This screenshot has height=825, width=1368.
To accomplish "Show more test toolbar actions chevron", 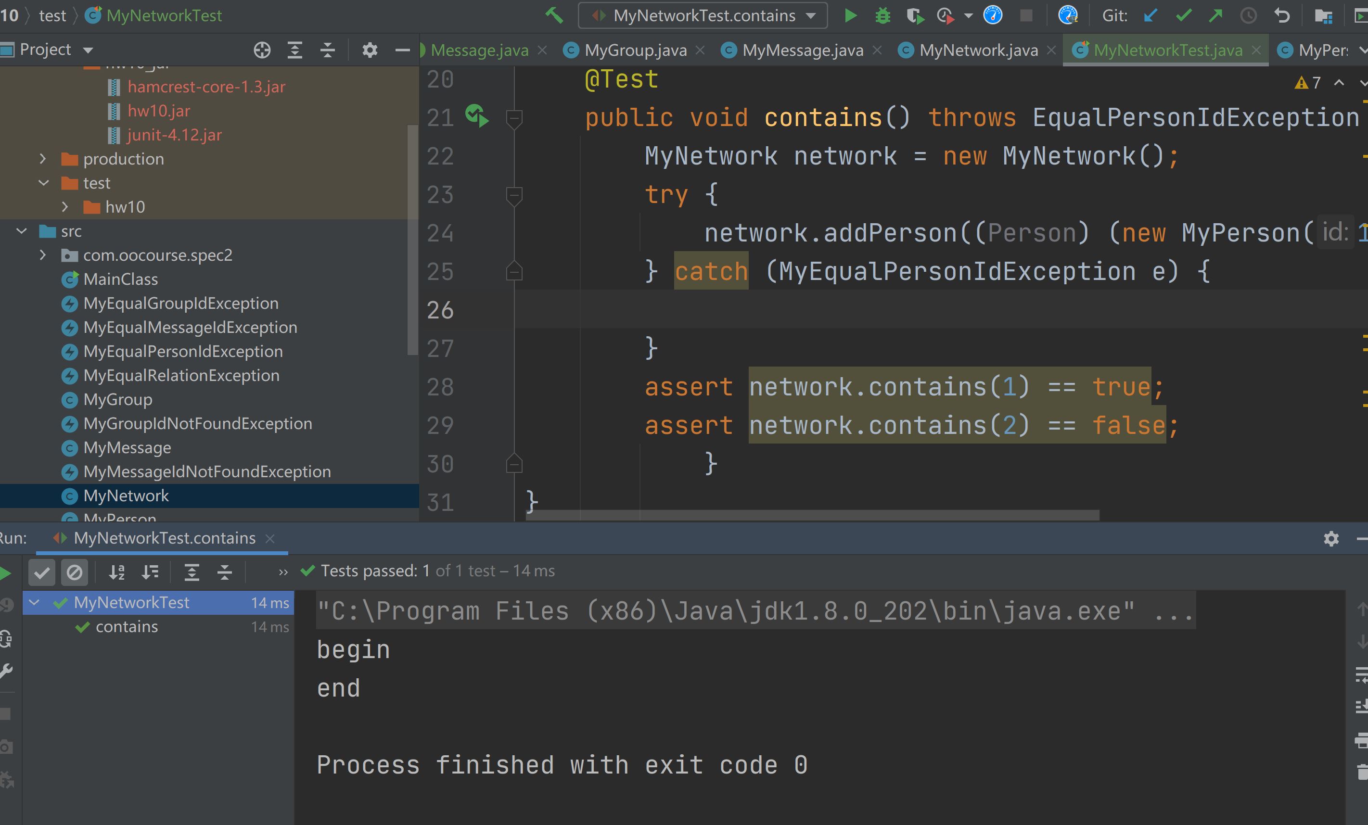I will (283, 572).
